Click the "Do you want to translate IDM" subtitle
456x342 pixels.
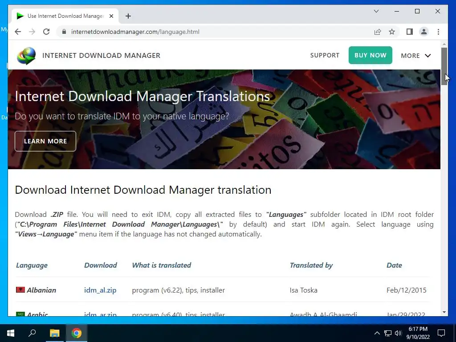(x=122, y=116)
